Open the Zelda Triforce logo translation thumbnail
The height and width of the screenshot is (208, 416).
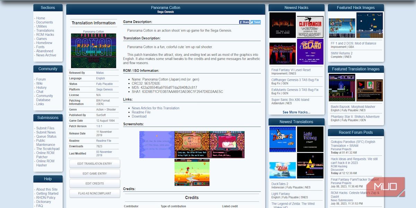[x=310, y=166]
